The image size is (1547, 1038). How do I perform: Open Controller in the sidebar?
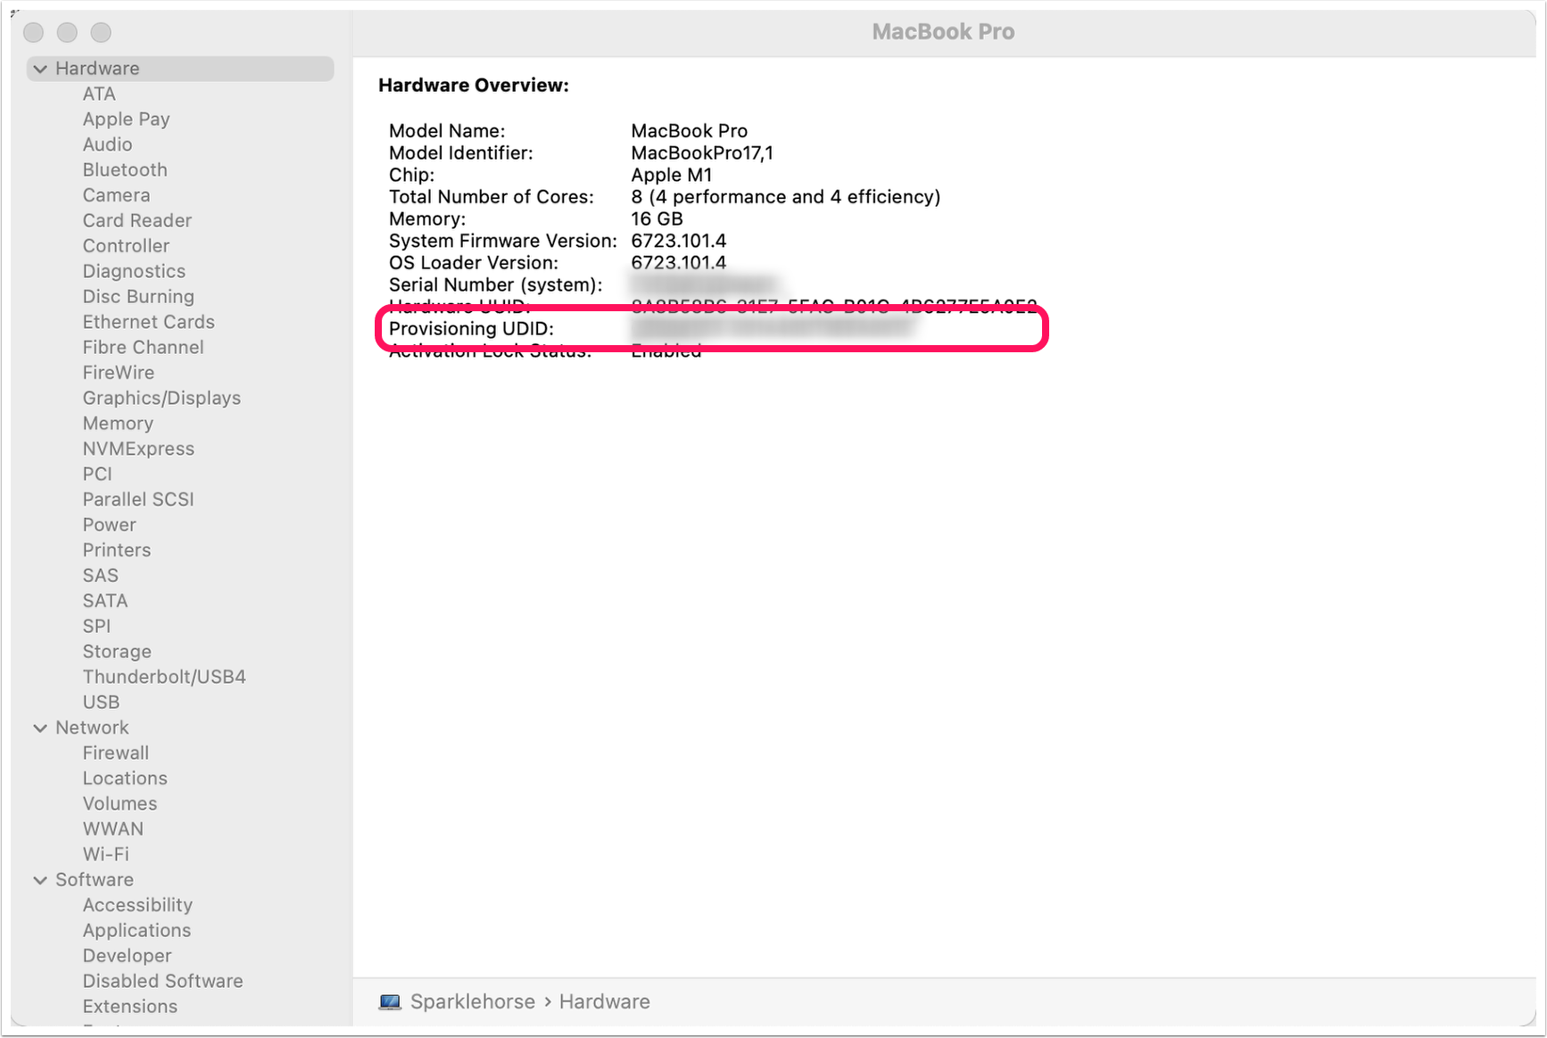tap(126, 246)
